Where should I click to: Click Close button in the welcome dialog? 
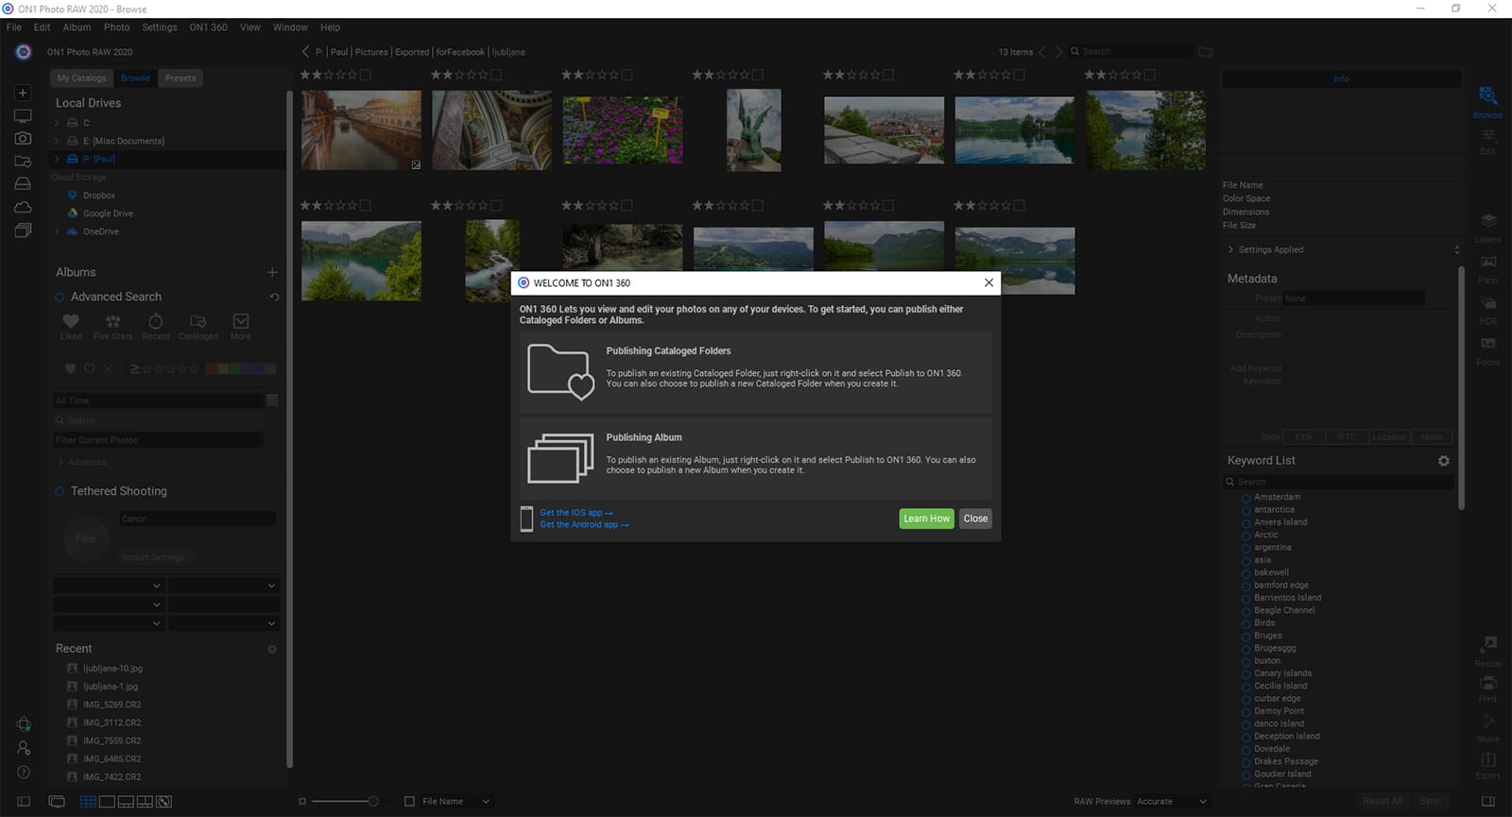coord(975,519)
